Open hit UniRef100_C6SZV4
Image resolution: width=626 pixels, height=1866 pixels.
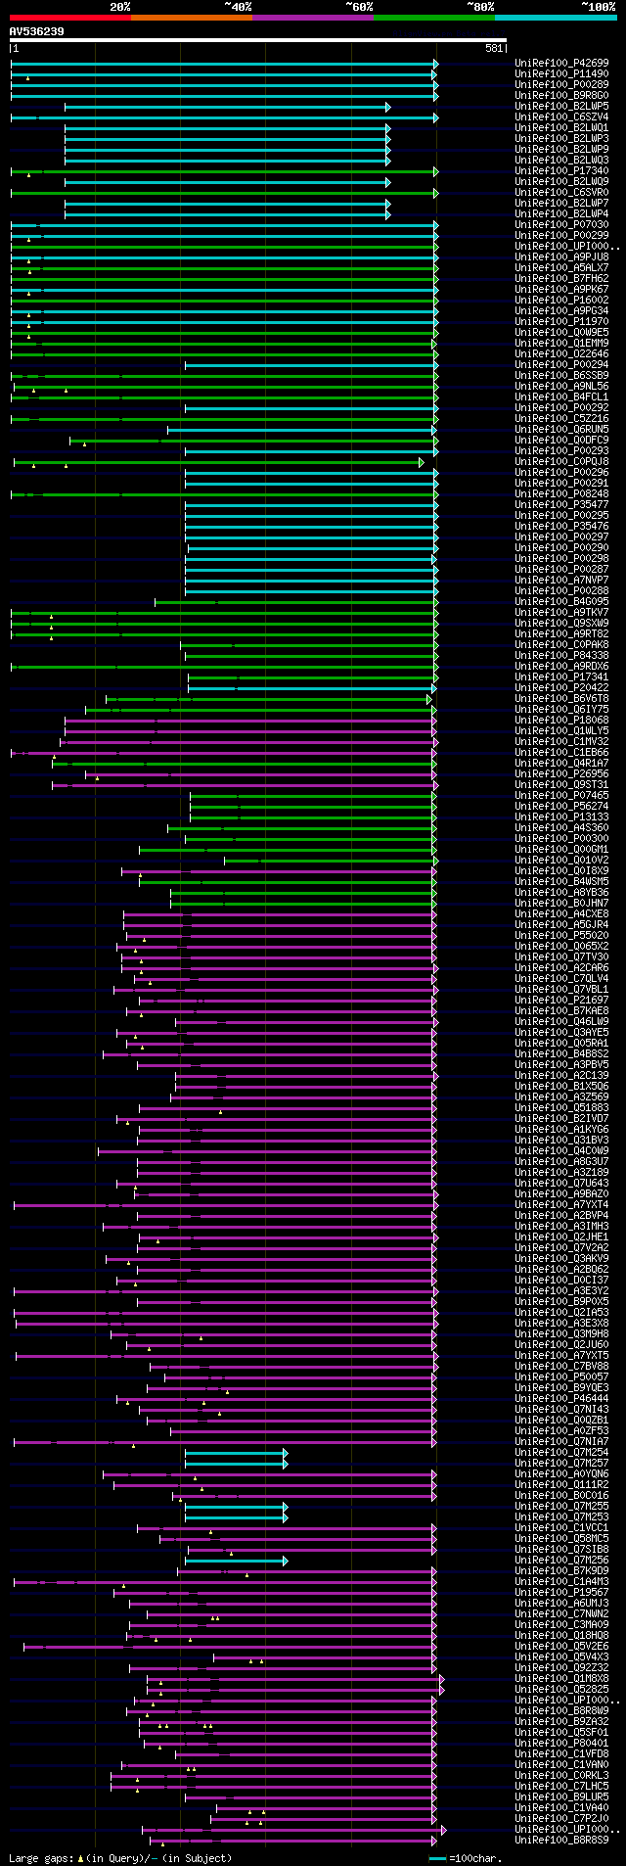561,117
